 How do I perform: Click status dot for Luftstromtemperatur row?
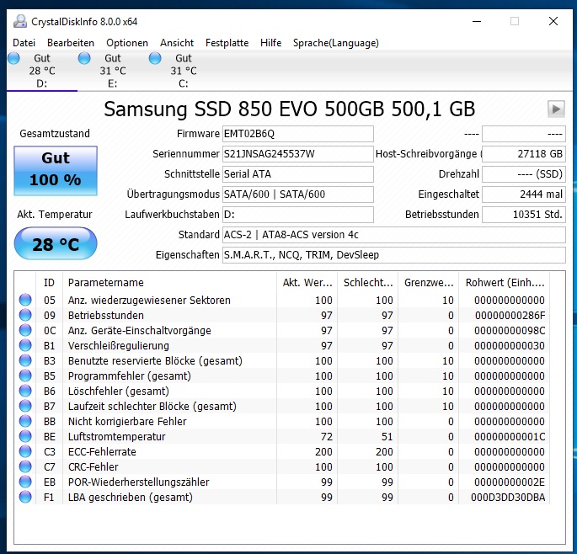(x=25, y=436)
